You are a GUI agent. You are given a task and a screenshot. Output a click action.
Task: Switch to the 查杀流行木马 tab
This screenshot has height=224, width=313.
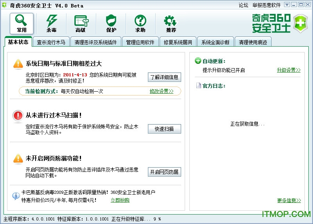click(x=51, y=42)
